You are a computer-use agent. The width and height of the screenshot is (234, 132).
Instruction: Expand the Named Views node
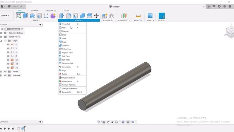pyautogui.click(x=1, y=37)
